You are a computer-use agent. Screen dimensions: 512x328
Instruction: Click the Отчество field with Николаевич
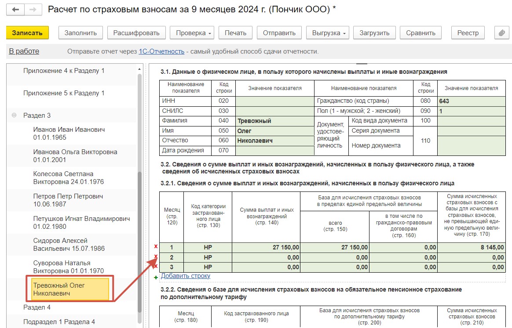pyautogui.click(x=275, y=141)
